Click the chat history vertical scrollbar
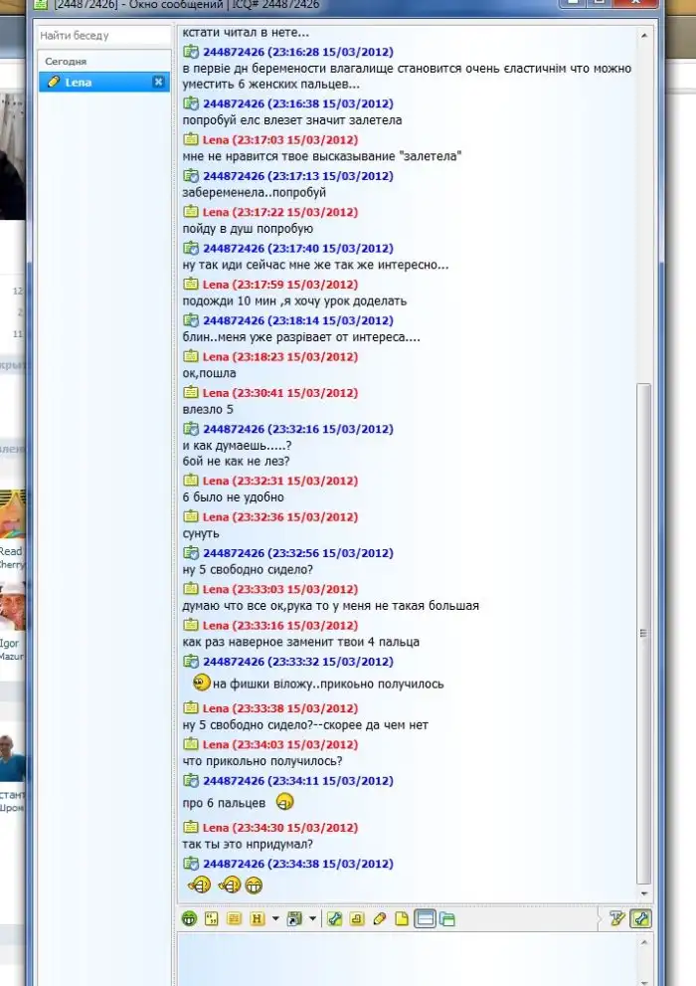This screenshot has width=696, height=986. pos(643,497)
